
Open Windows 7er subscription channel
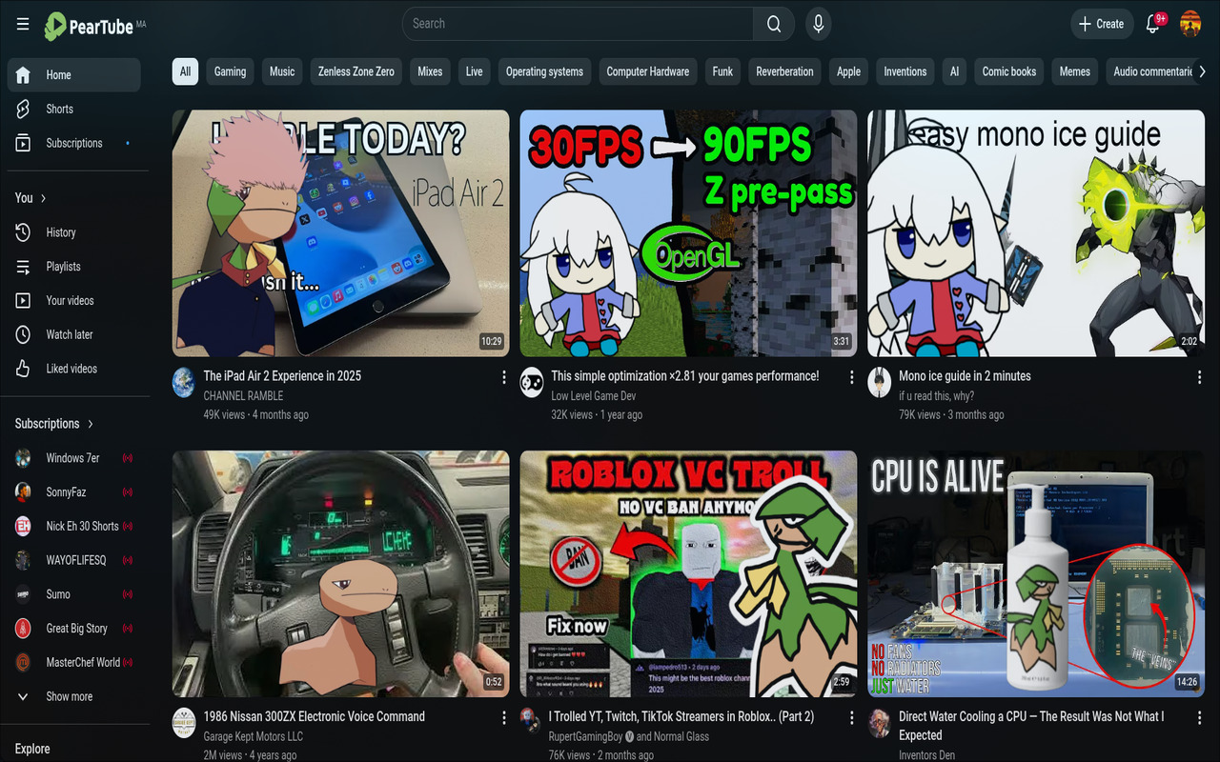73,458
